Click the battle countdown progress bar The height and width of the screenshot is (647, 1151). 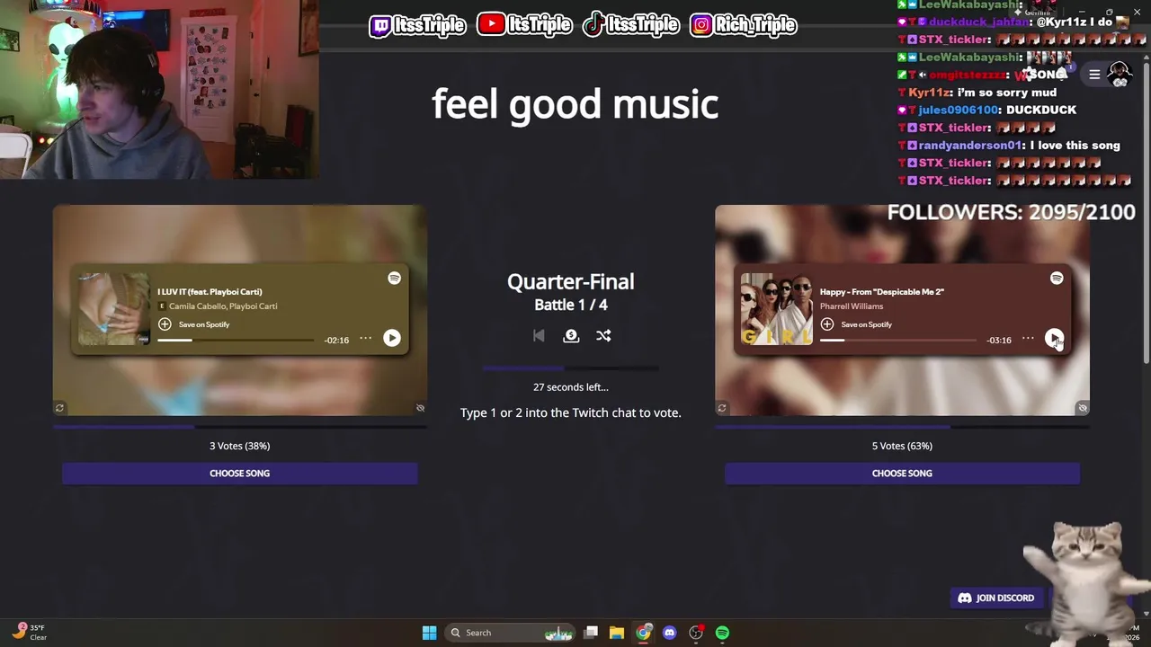(x=570, y=368)
